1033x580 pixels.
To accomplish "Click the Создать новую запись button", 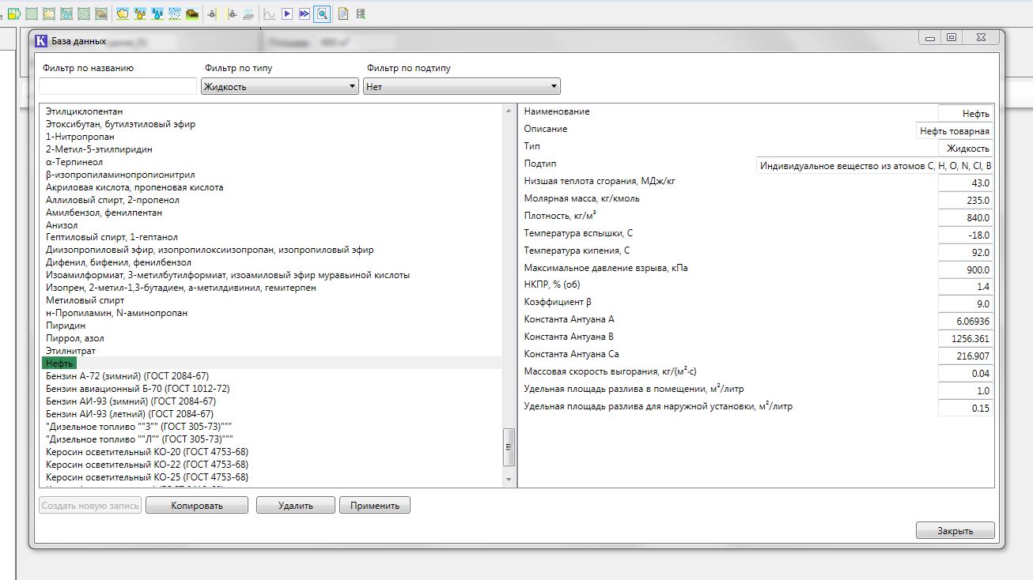I will point(90,506).
